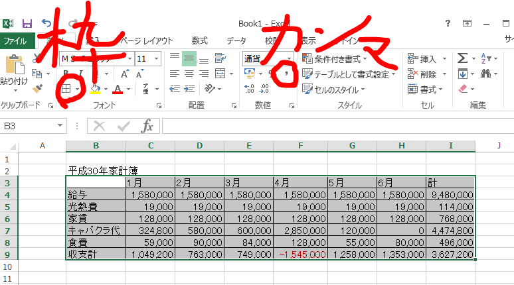Click the Find & Select binoculars icon

point(486,74)
